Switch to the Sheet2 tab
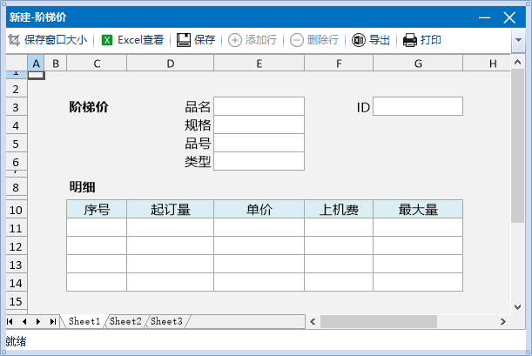Screen dimensions: 532x356 pos(125,321)
